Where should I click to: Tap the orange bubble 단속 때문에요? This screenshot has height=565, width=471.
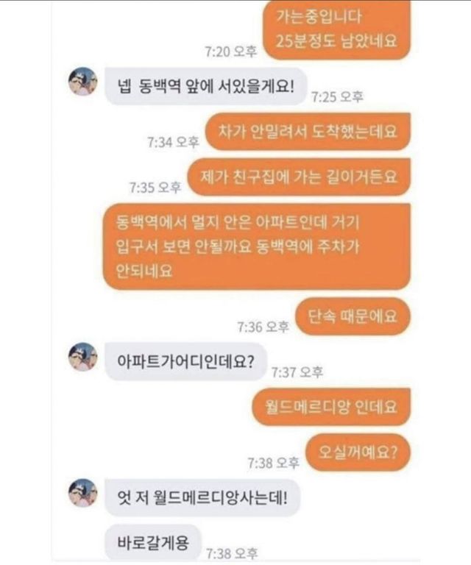(353, 316)
